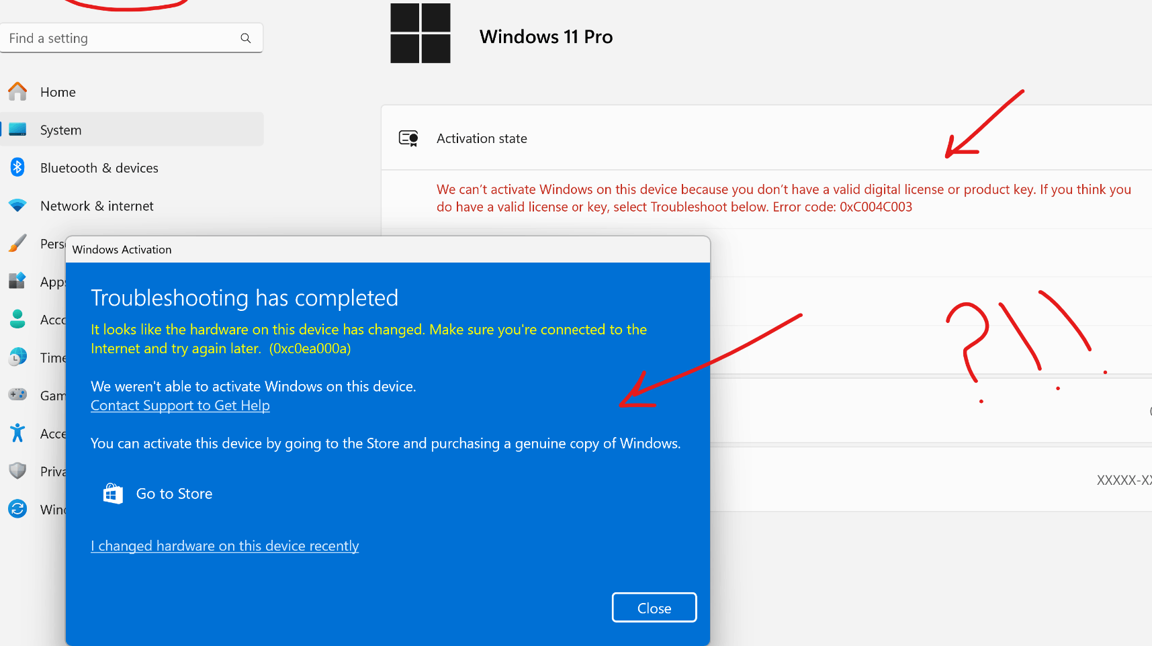Click the System monitor icon
The width and height of the screenshot is (1152, 646).
click(x=17, y=130)
